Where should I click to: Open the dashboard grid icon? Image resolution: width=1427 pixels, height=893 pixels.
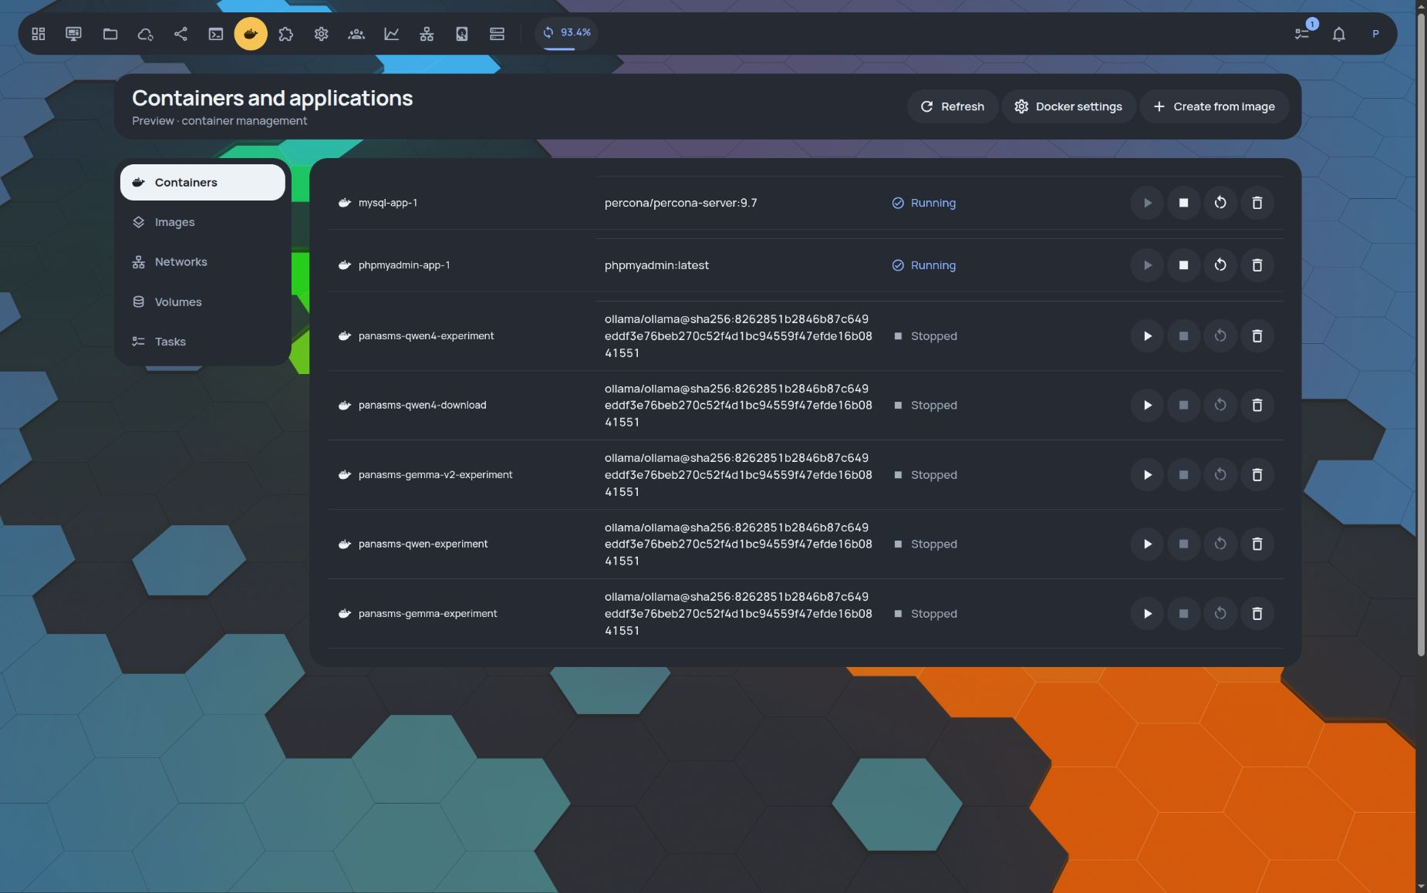tap(39, 34)
